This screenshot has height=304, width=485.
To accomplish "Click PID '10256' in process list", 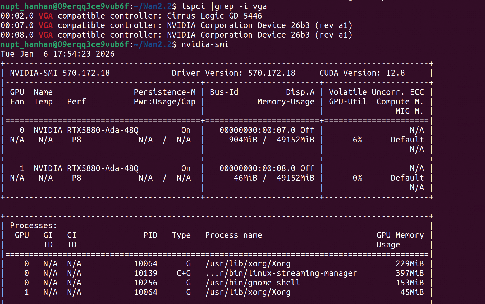I will tap(146, 283).
